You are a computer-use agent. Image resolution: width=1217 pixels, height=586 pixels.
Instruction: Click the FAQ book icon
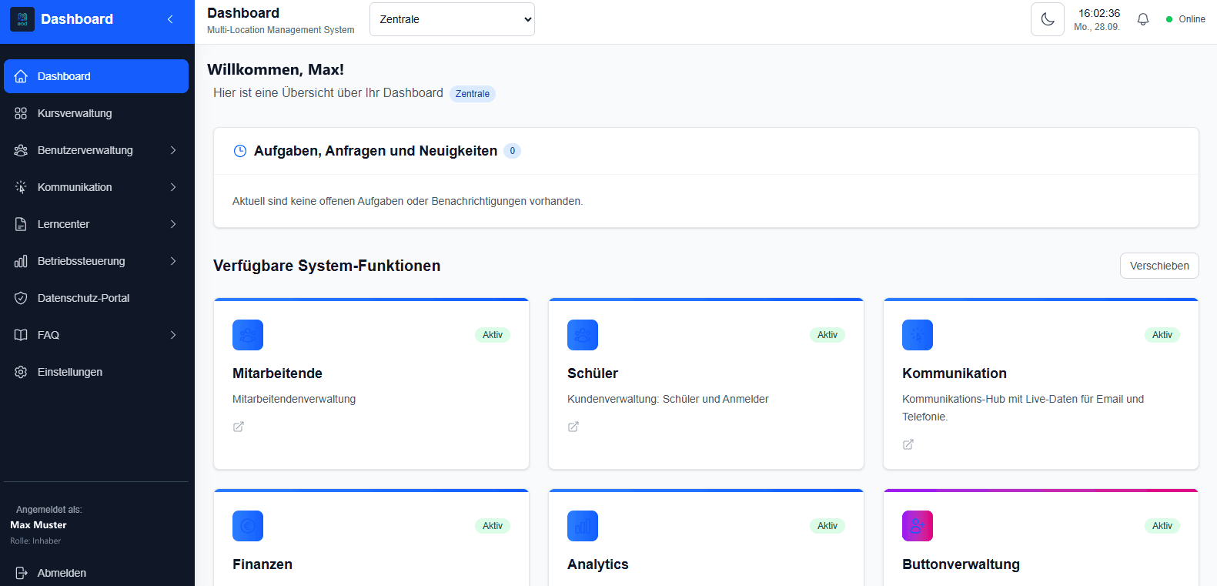(x=21, y=335)
